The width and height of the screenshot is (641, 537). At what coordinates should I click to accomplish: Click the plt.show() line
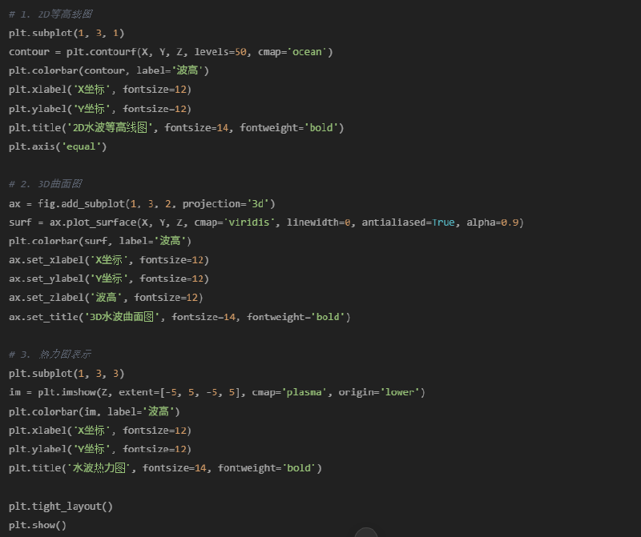[x=38, y=525]
